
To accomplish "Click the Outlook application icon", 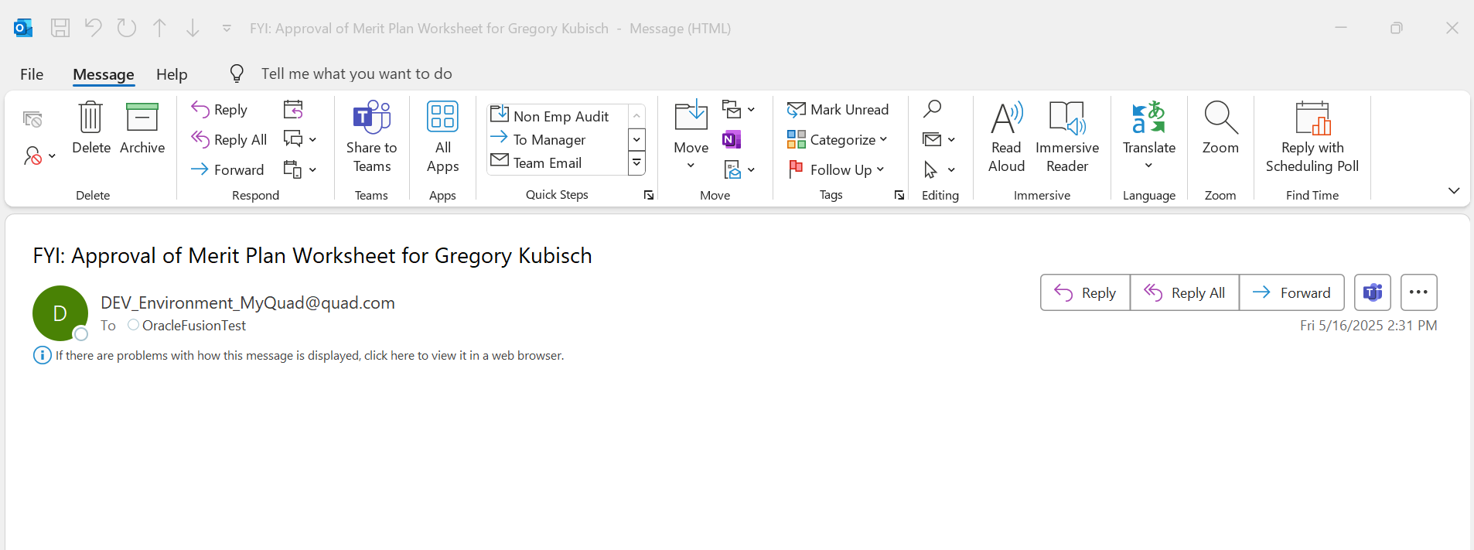I will click(23, 29).
